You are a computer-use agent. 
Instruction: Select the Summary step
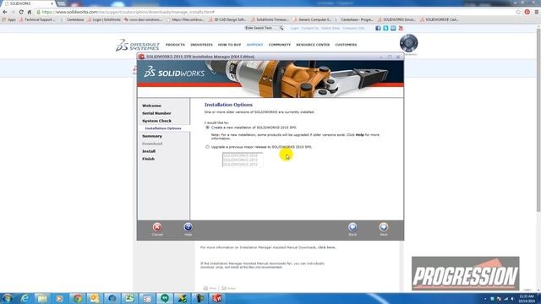152,136
